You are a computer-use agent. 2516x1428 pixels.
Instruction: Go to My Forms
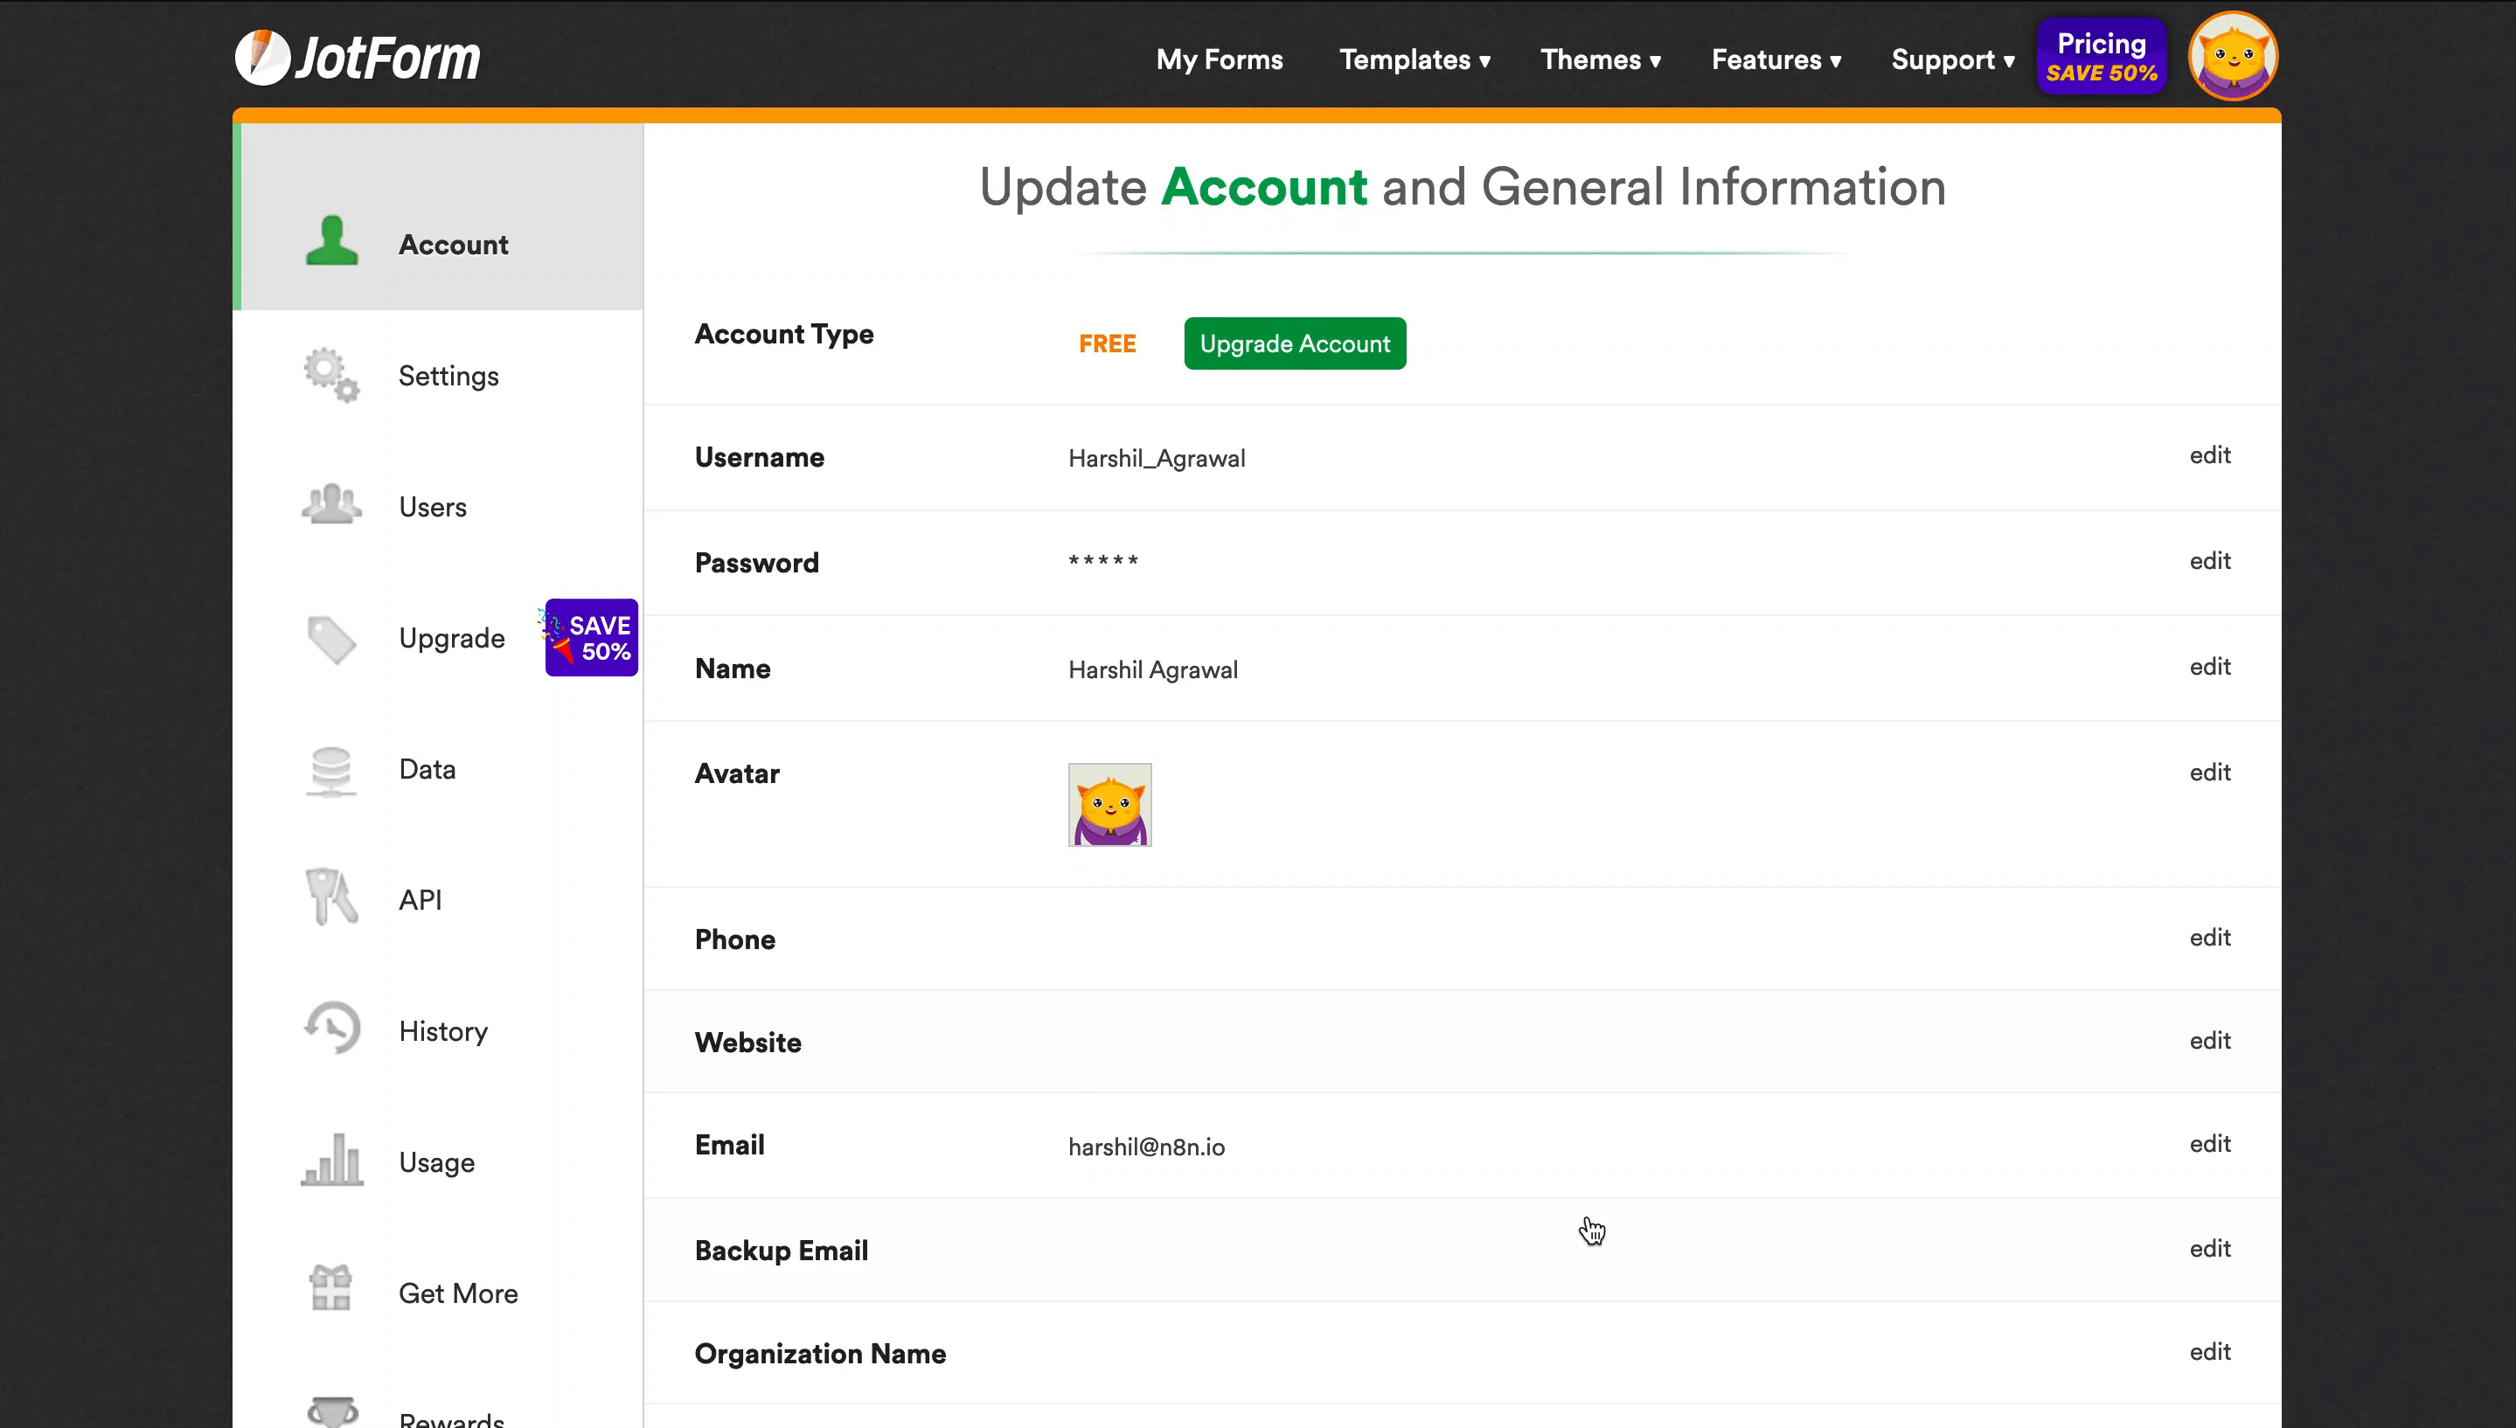click(x=1220, y=59)
